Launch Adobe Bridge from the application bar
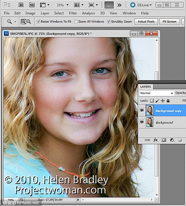The image size is (186, 206). [x=21, y=5]
